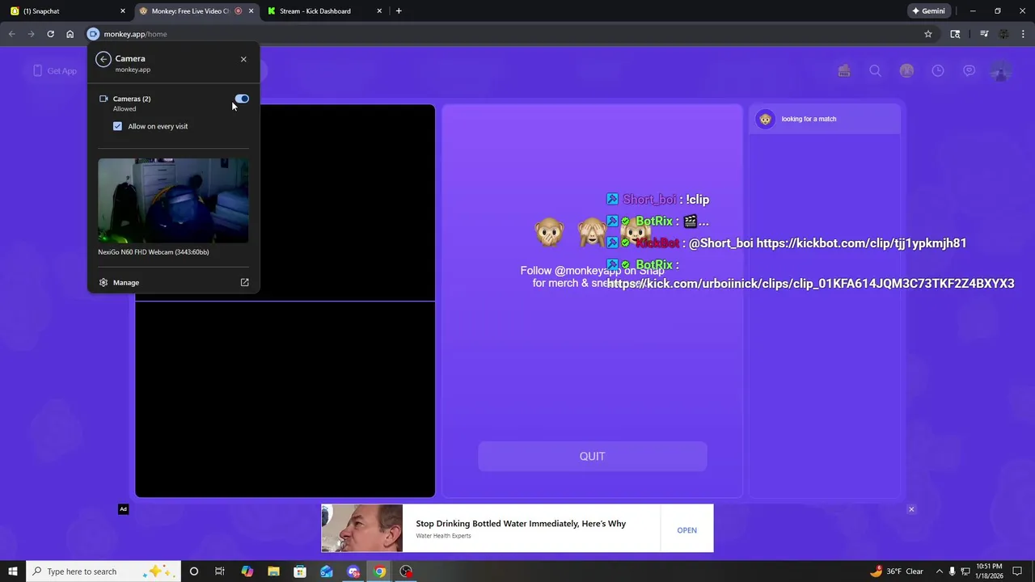Open the media controls icon
The width and height of the screenshot is (1035, 582).
click(984, 34)
